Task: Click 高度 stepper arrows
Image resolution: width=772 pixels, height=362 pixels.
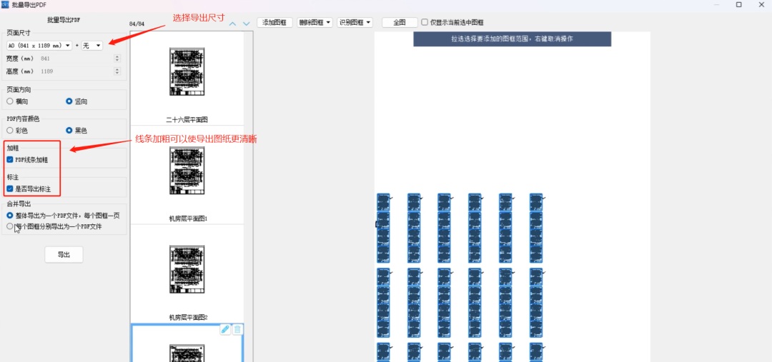Action: point(117,71)
